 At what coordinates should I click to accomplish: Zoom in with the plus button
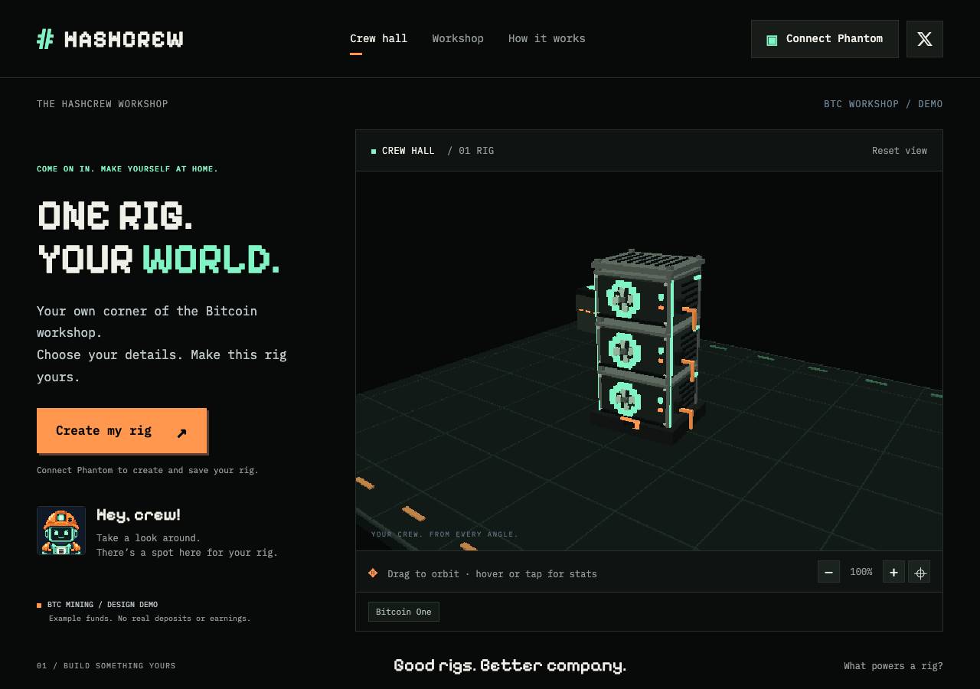[x=893, y=572]
